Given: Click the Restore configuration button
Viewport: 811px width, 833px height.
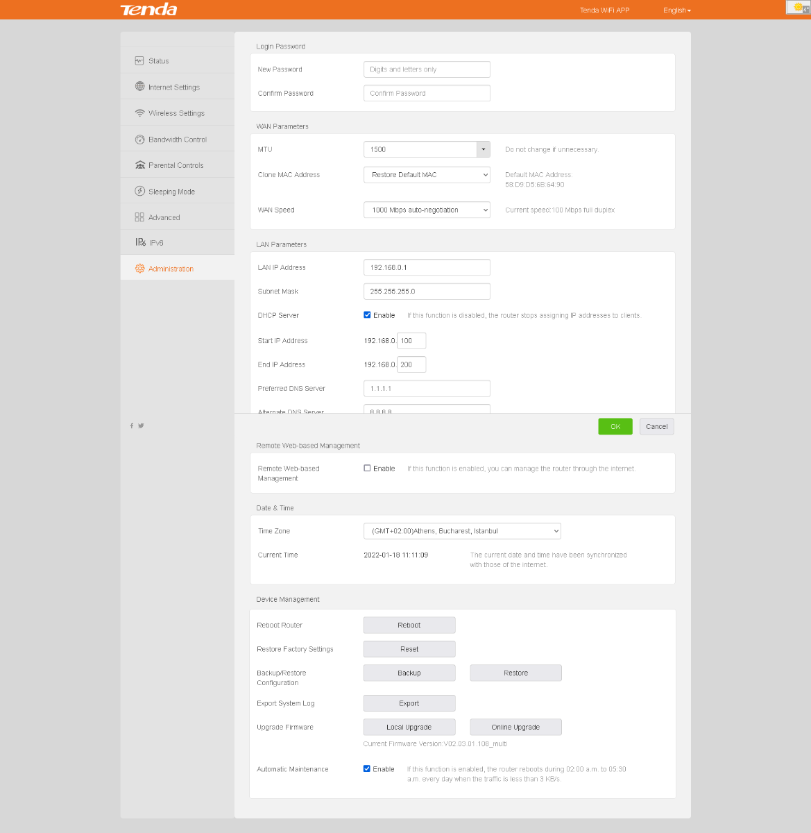Looking at the screenshot, I should click(x=515, y=673).
